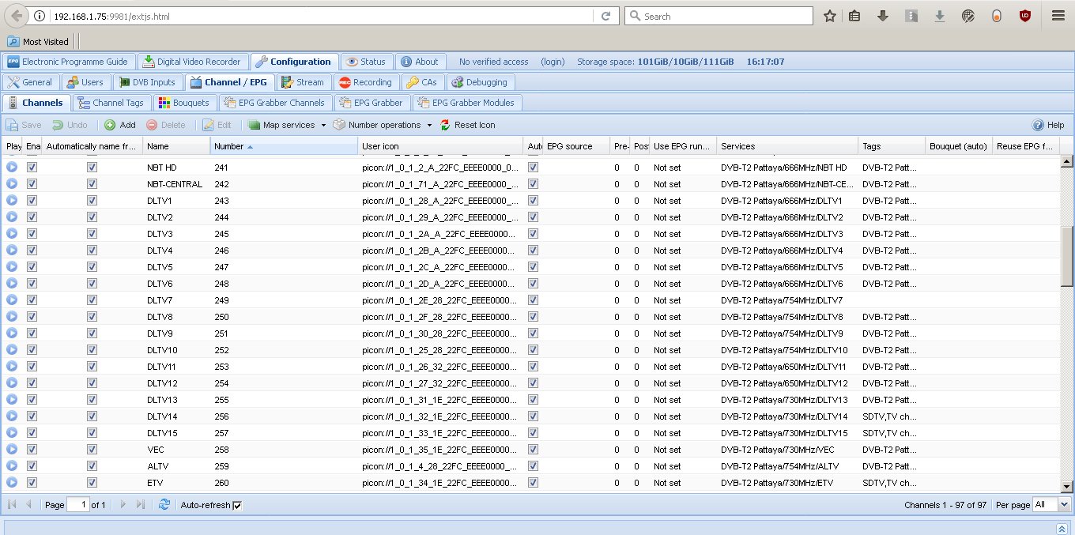Sort by the User icon column
This screenshot has width=1075, height=535.
[440, 146]
